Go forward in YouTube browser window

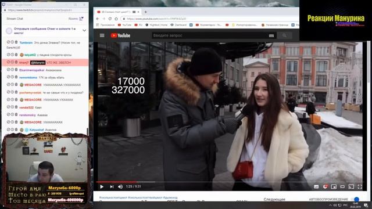pyautogui.click(x=103, y=19)
